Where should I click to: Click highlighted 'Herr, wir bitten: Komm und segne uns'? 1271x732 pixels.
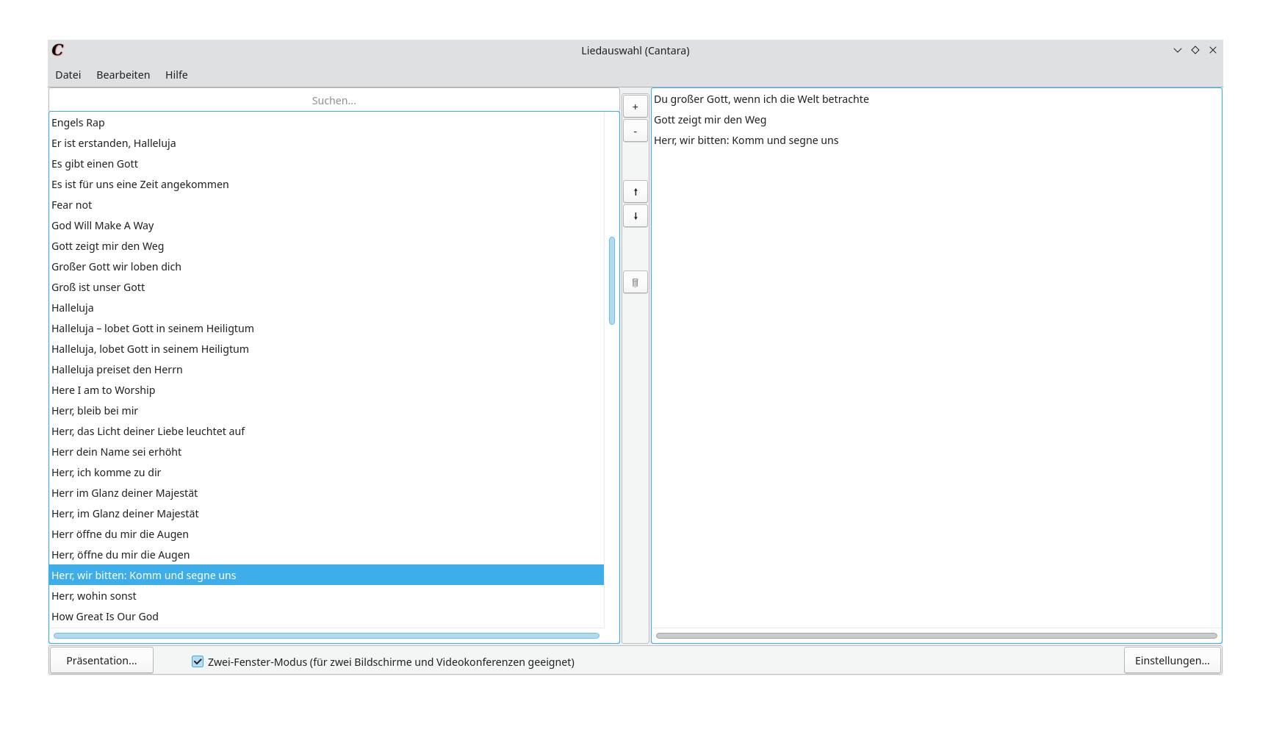click(x=326, y=575)
